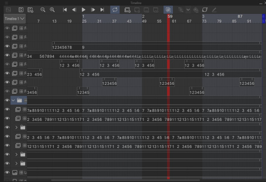Jump to the last frame

[102, 10]
